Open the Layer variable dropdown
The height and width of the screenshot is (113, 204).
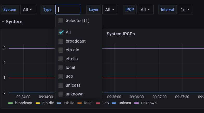(110, 10)
